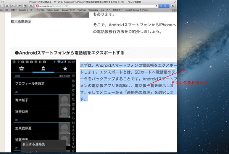Viewport: 229px width, 154px height.
Task: Open iCloud Tabs from the toolbar
Action: pos(13,6)
